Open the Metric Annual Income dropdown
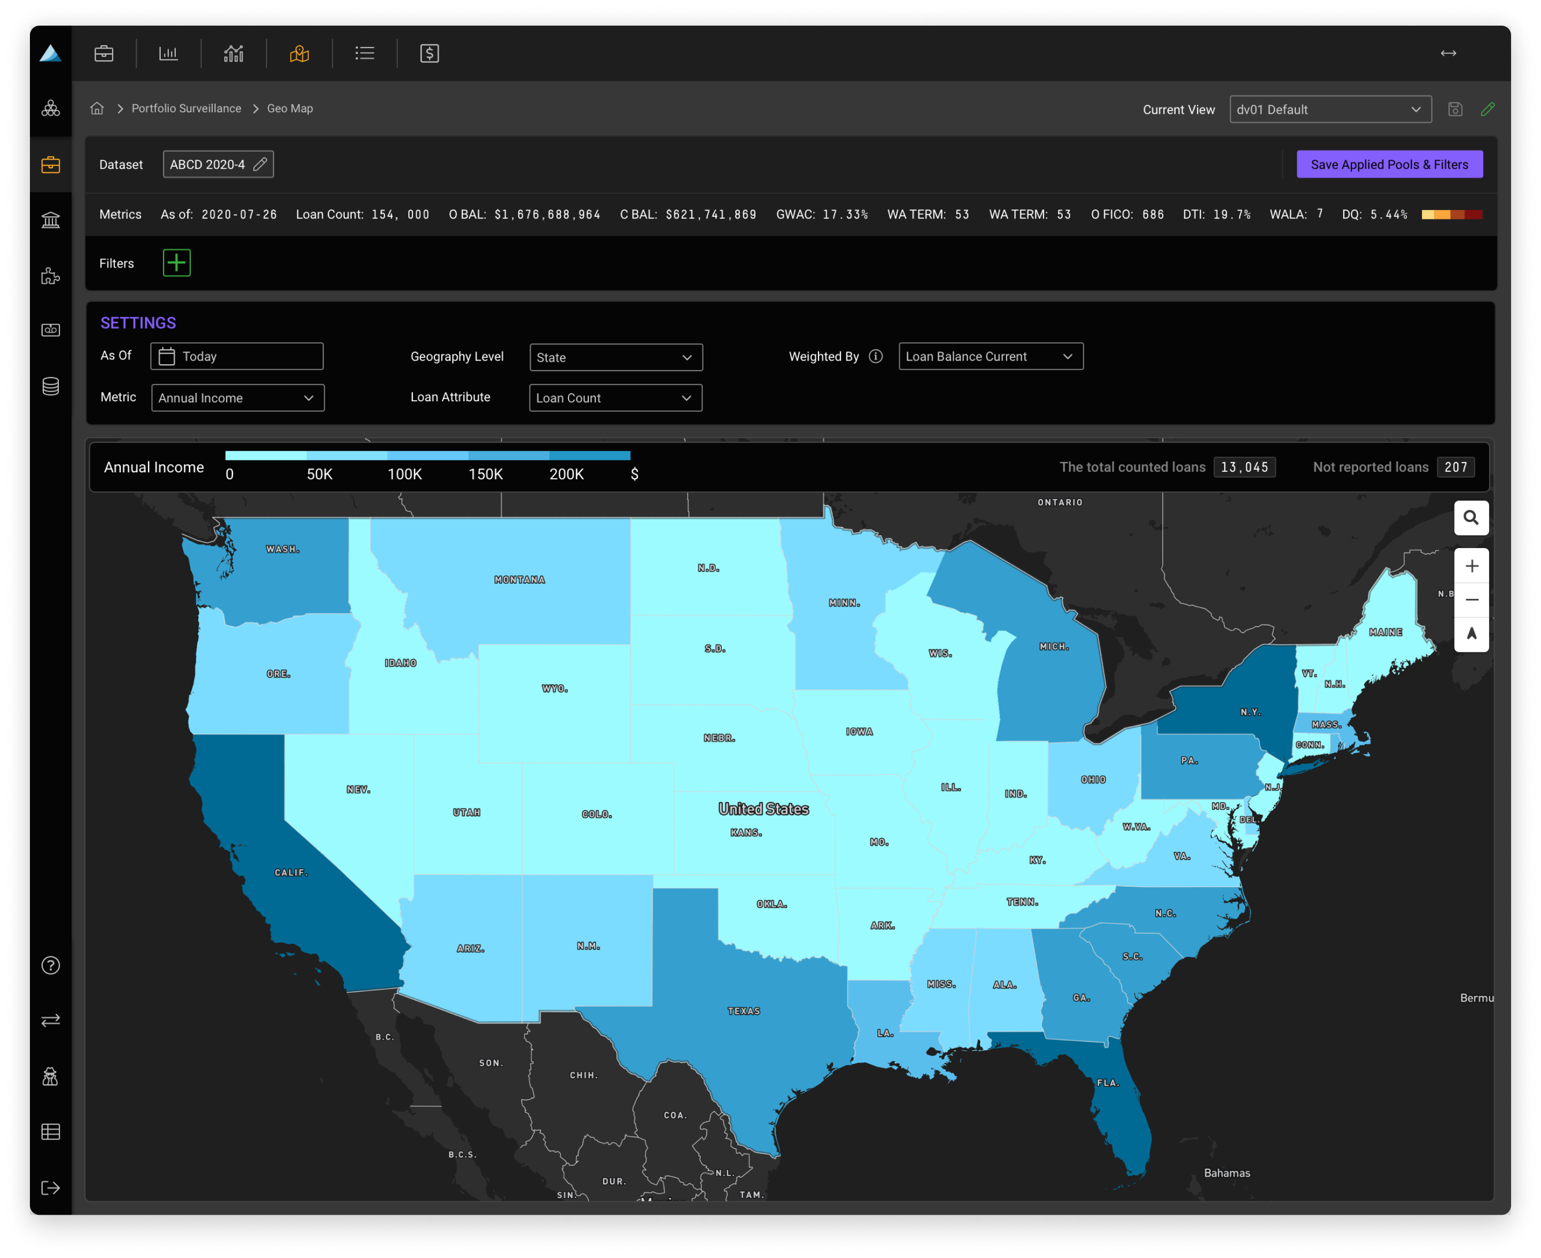Screen dimensions: 1541x1258 tap(238, 398)
